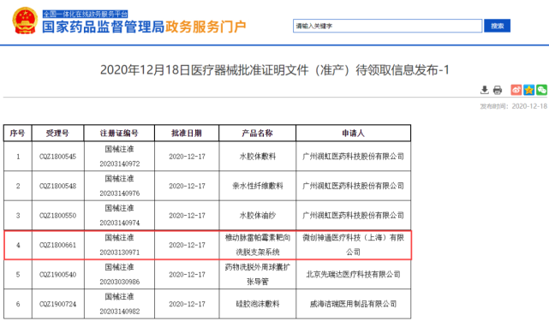Screen dimensions: 549x321
Task: Select the cell CQZ1800661
Action: 57,245
